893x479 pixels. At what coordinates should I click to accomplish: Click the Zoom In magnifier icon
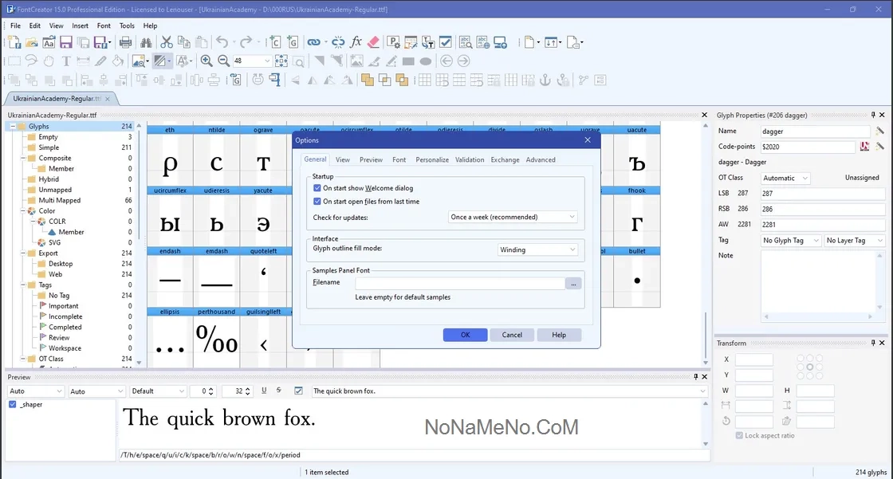tap(207, 61)
